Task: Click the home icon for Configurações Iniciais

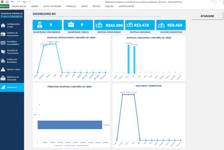Action: click(x=3, y=25)
